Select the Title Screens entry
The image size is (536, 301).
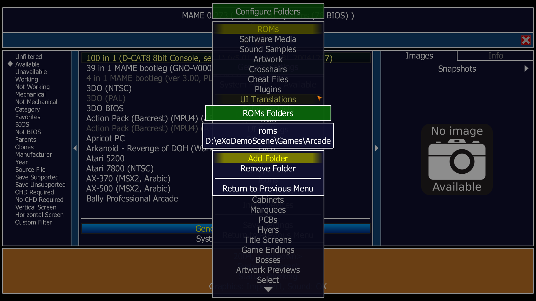point(268,240)
